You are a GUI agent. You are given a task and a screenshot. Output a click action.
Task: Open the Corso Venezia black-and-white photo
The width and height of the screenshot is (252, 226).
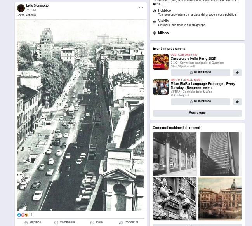[81, 115]
